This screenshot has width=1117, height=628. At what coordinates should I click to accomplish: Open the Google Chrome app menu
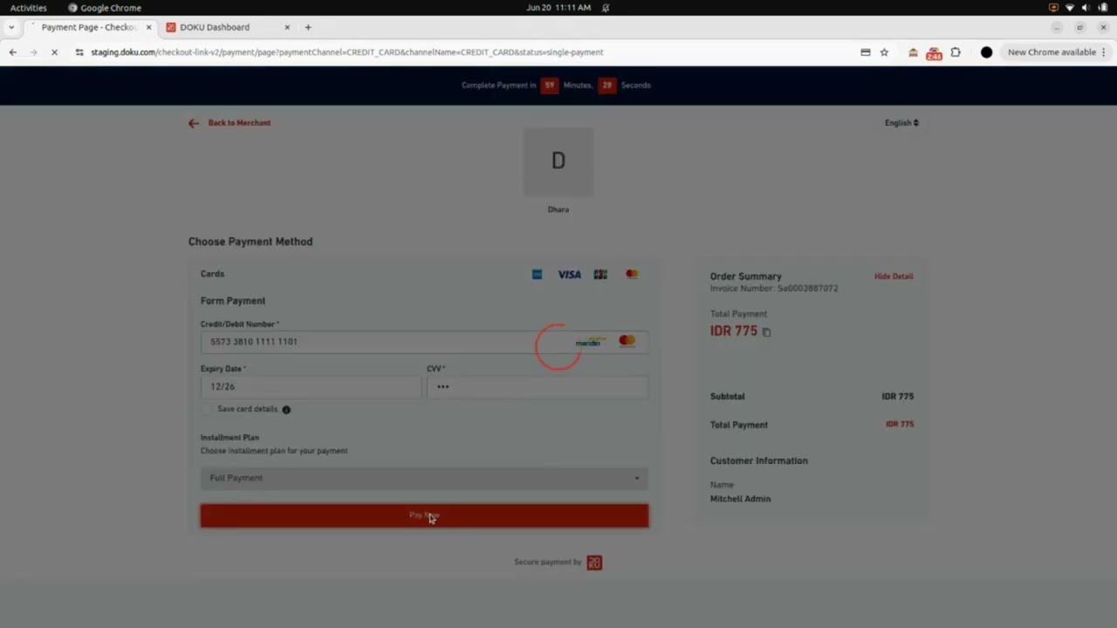(x=105, y=8)
